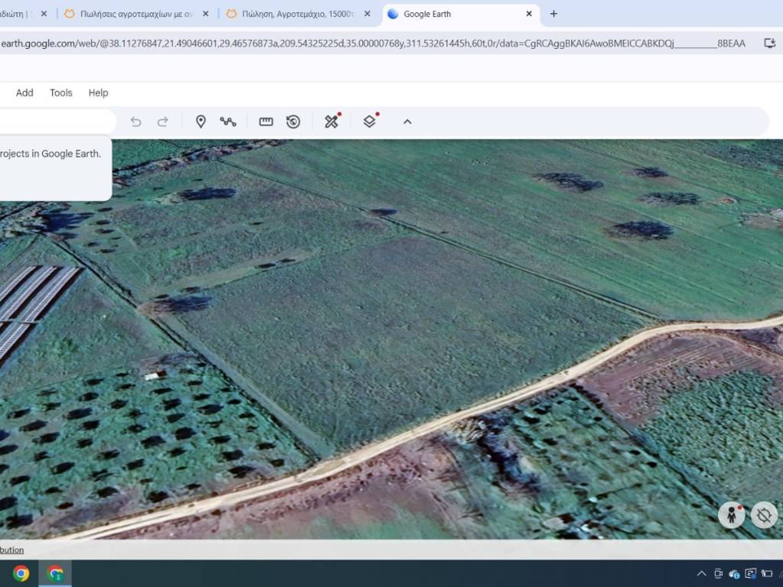Open the Tools menu
The height and width of the screenshot is (587, 783).
(61, 92)
